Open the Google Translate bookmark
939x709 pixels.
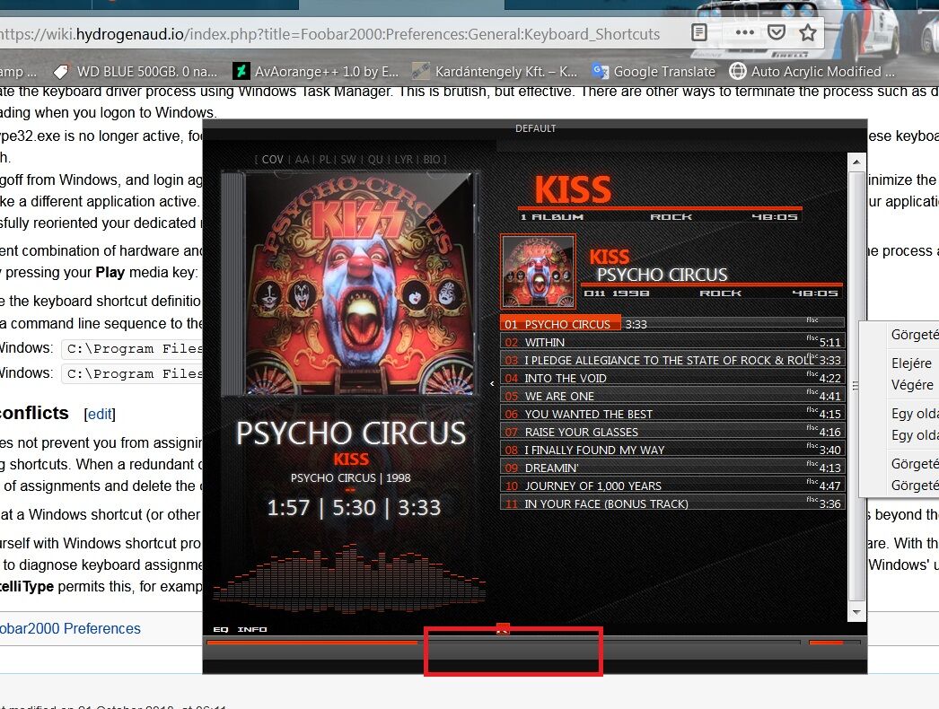[x=654, y=71]
